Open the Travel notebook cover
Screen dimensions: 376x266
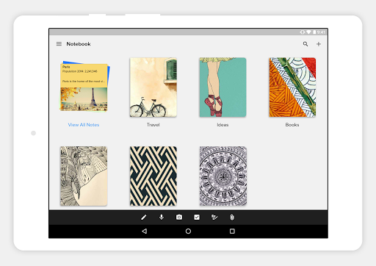(153, 87)
